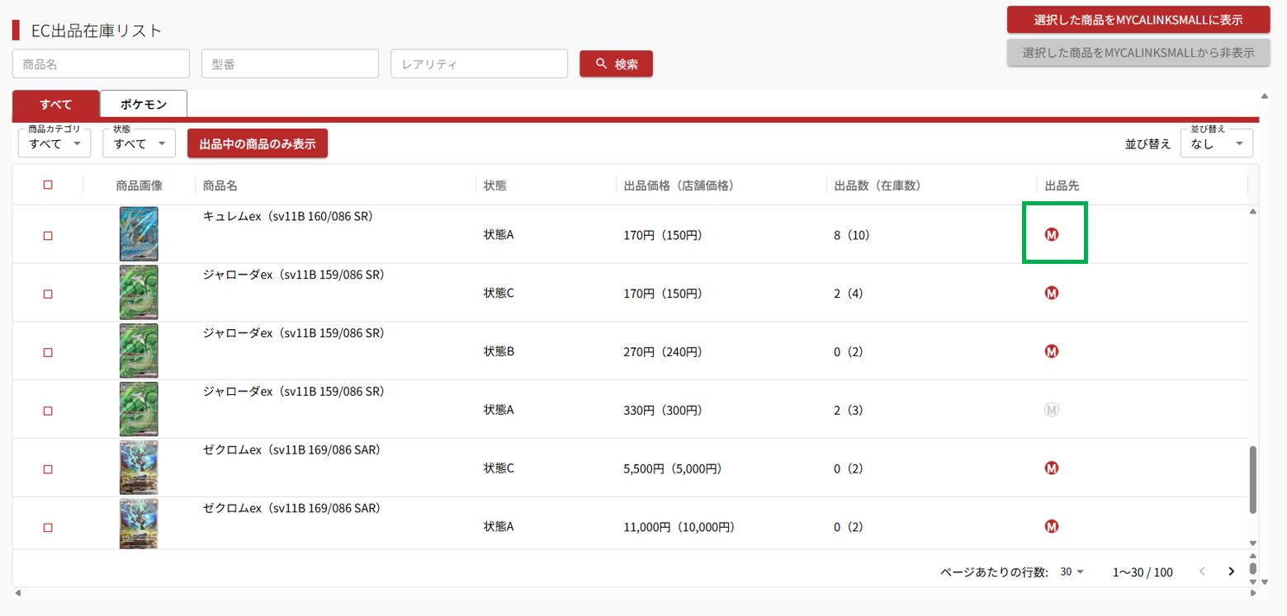Click the 商品名 search input field
This screenshot has width=1287, height=616.
click(x=101, y=63)
